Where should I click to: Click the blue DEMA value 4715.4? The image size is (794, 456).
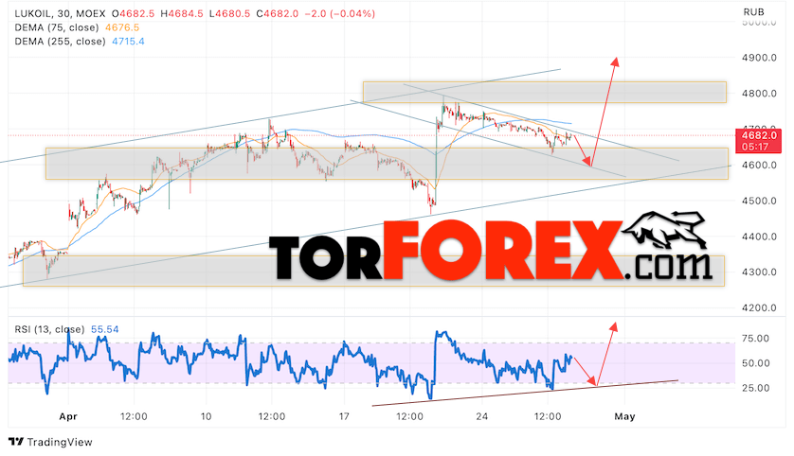[x=128, y=41]
